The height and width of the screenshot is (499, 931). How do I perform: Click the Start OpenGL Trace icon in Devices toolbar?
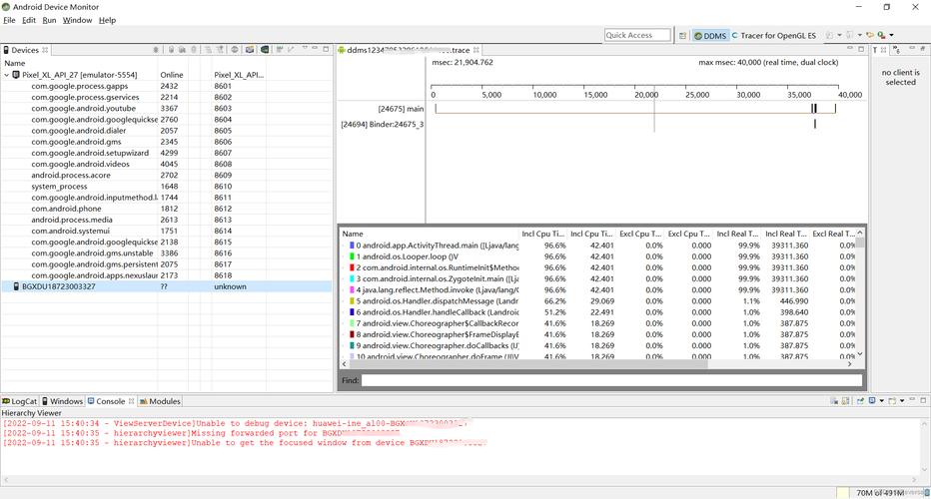291,50
